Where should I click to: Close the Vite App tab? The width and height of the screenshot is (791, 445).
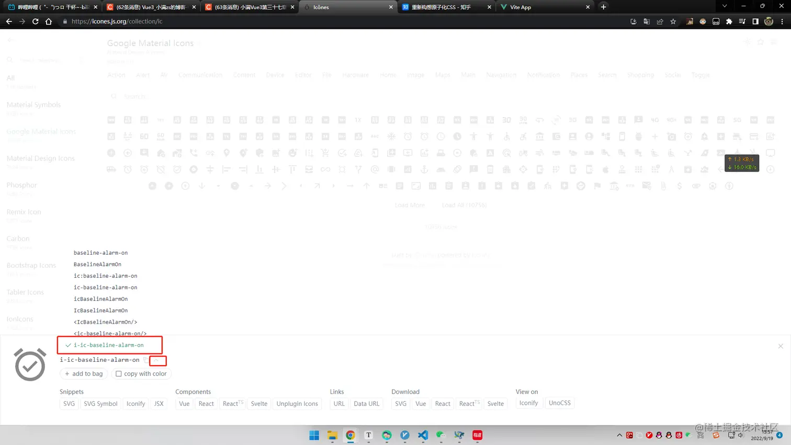coord(587,7)
